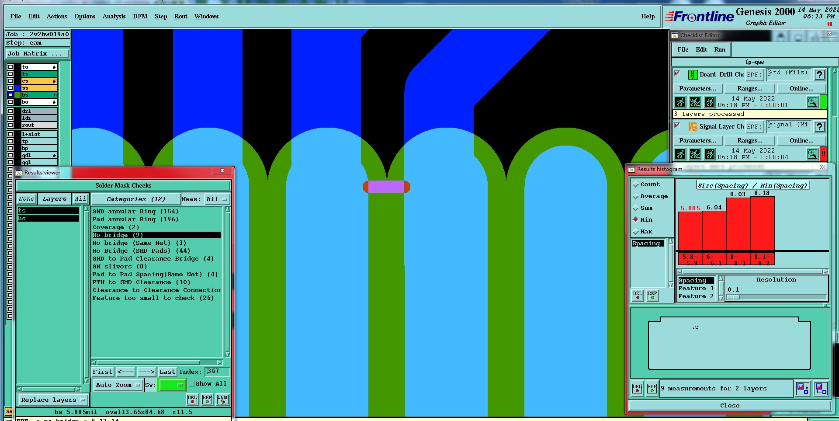The image size is (839, 421).
Task: Run Signal Layer check with first runner icon
Action: coord(680,154)
